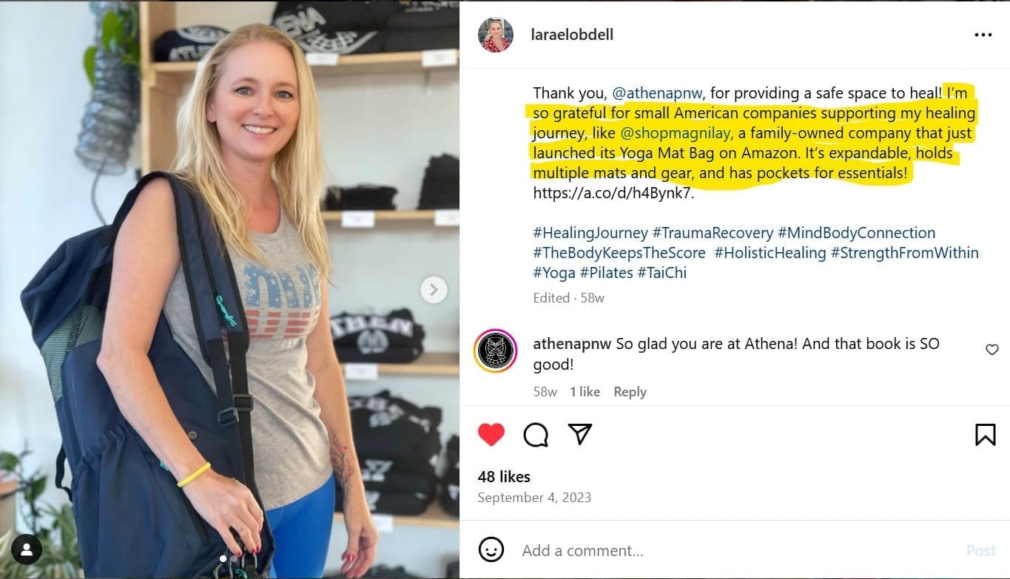This screenshot has height=579, width=1010.
Task: Open the athenapnw owl avatar
Action: point(496,351)
